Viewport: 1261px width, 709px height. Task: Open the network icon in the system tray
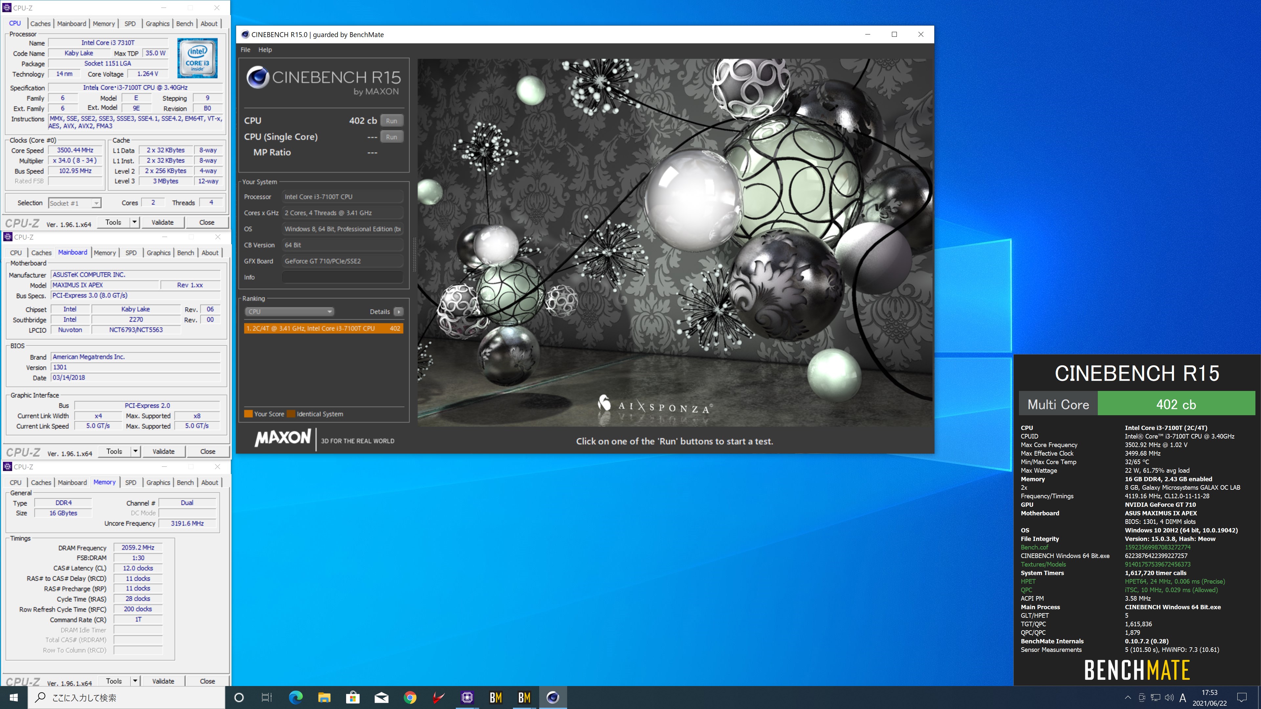1155,697
